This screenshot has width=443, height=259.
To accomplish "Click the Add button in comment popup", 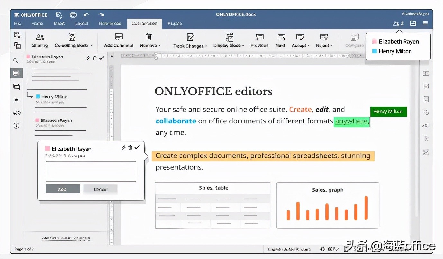I will 63,189.
